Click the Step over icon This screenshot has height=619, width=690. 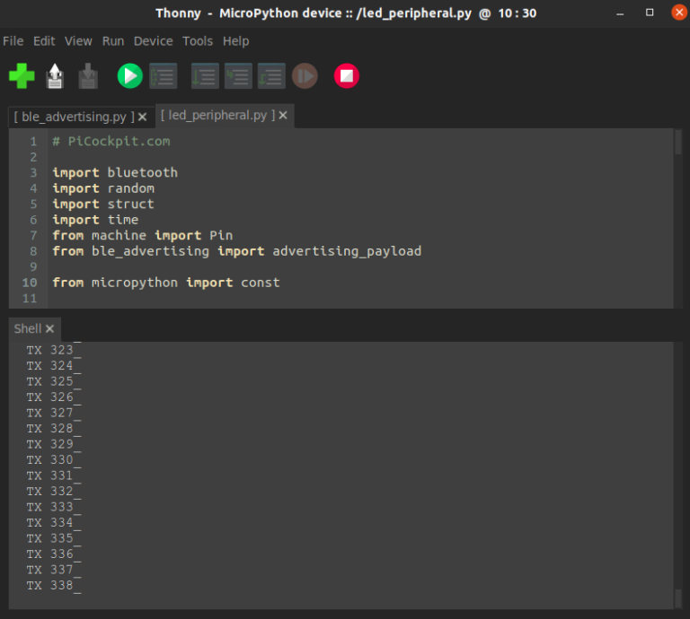(205, 76)
